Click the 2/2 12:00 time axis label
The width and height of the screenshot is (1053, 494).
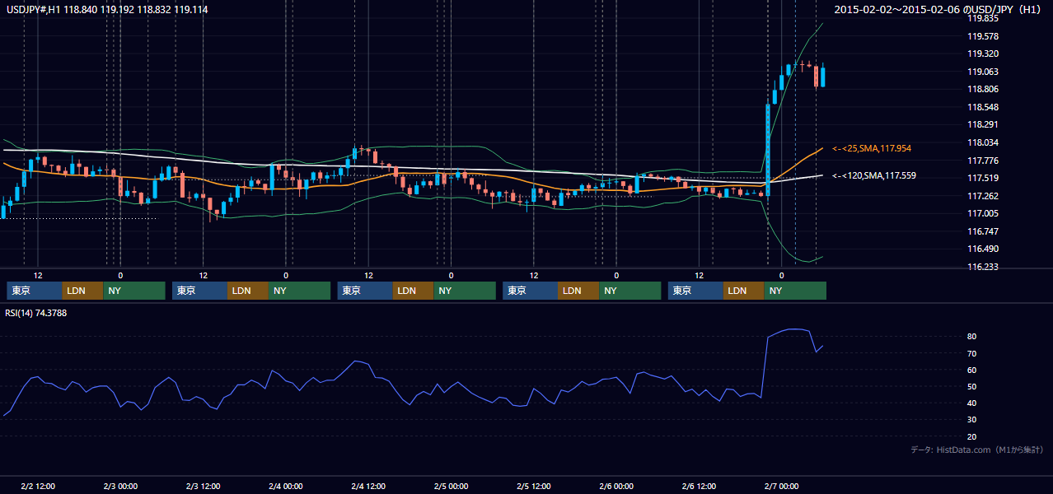(x=38, y=487)
